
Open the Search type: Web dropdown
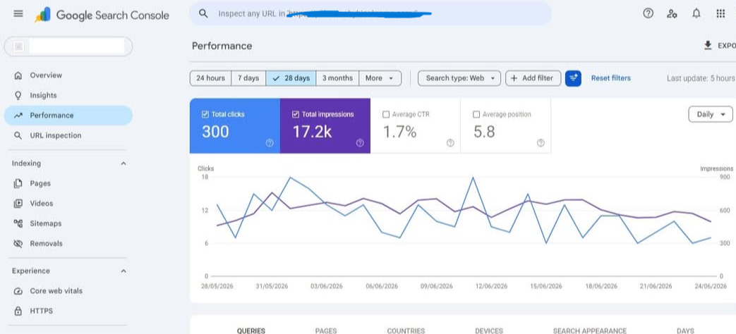[459, 78]
